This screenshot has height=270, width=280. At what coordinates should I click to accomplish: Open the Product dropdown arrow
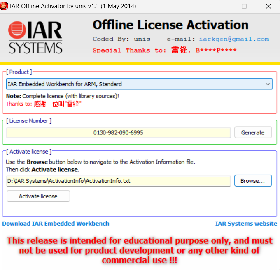(x=268, y=84)
